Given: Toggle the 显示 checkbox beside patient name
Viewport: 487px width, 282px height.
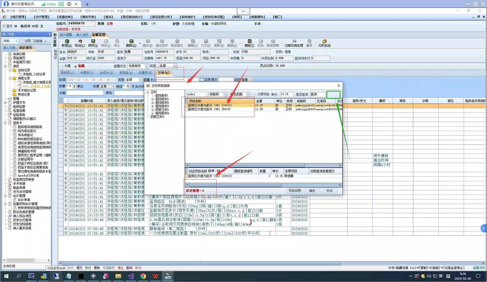Looking at the screenshot, I should pyautogui.click(x=4, y=26).
